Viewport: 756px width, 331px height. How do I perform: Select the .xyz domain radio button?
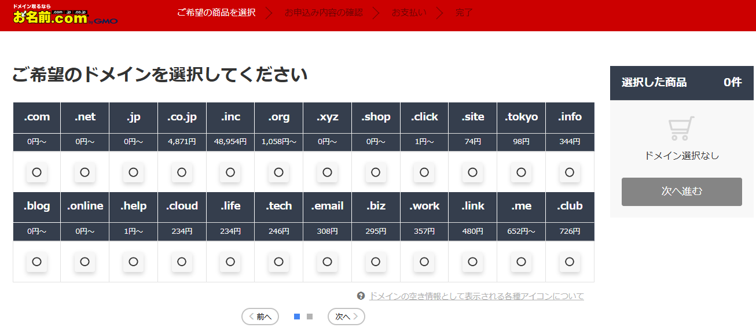[x=327, y=172]
